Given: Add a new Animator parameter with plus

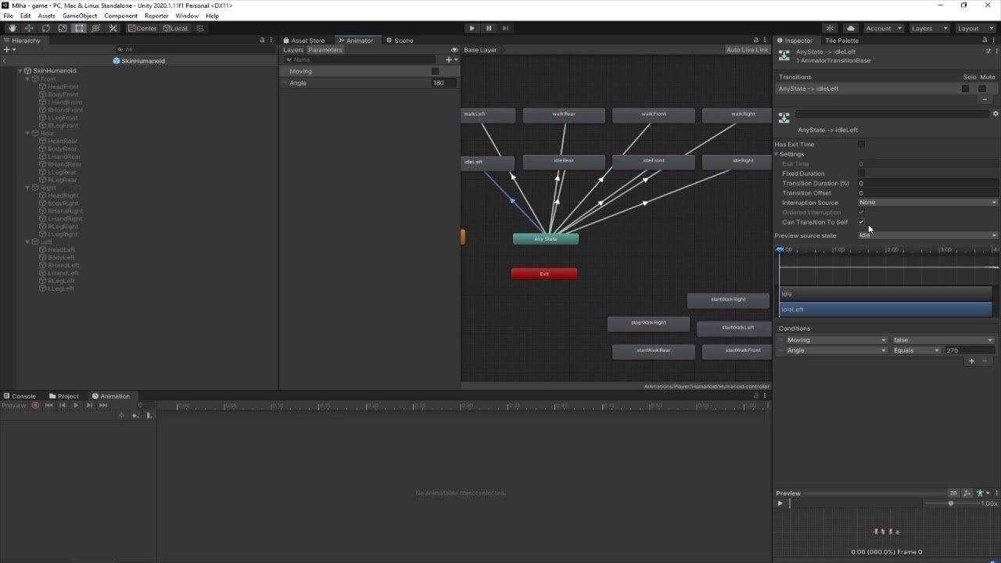Looking at the screenshot, I should coord(450,60).
